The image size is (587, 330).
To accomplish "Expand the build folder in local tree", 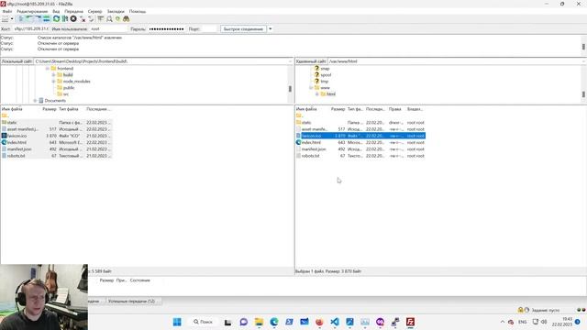I will pyautogui.click(x=53, y=75).
